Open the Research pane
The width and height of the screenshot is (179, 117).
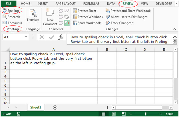(11, 17)
